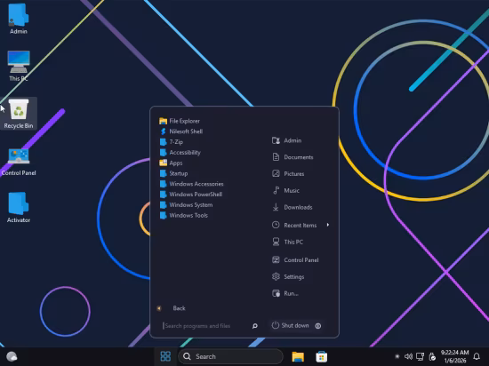Launch Nilesoft Shell from the programs list
Viewport: 489px width, 366px height.
(181, 131)
